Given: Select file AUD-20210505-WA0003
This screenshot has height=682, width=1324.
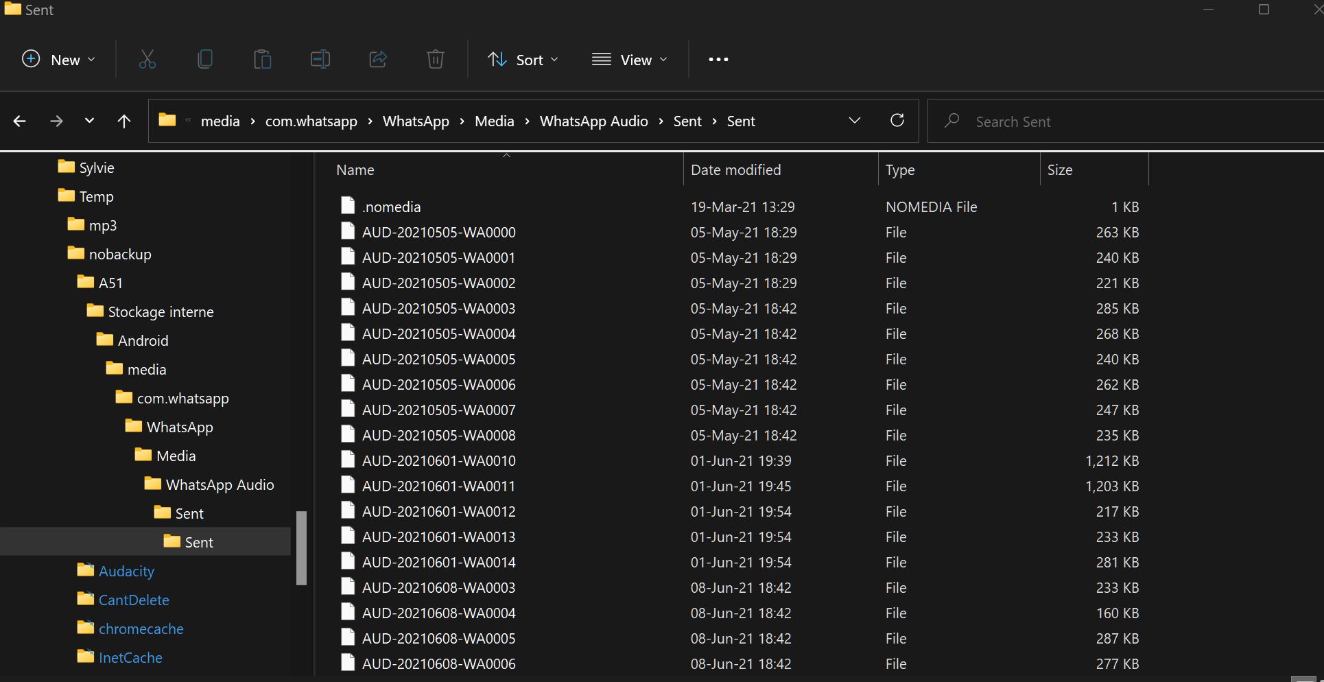Looking at the screenshot, I should pyautogui.click(x=439, y=309).
